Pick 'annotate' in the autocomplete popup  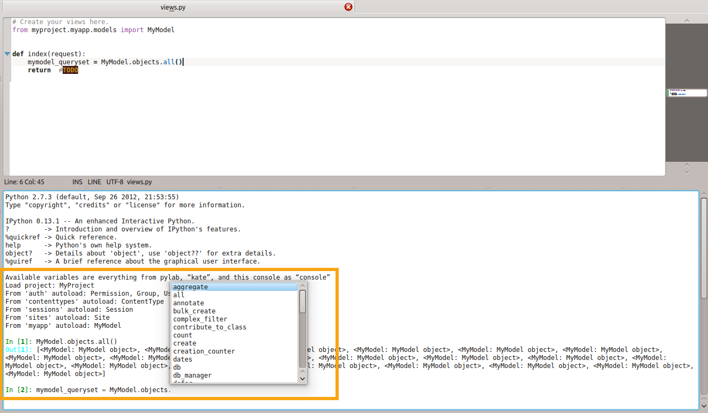(x=189, y=303)
